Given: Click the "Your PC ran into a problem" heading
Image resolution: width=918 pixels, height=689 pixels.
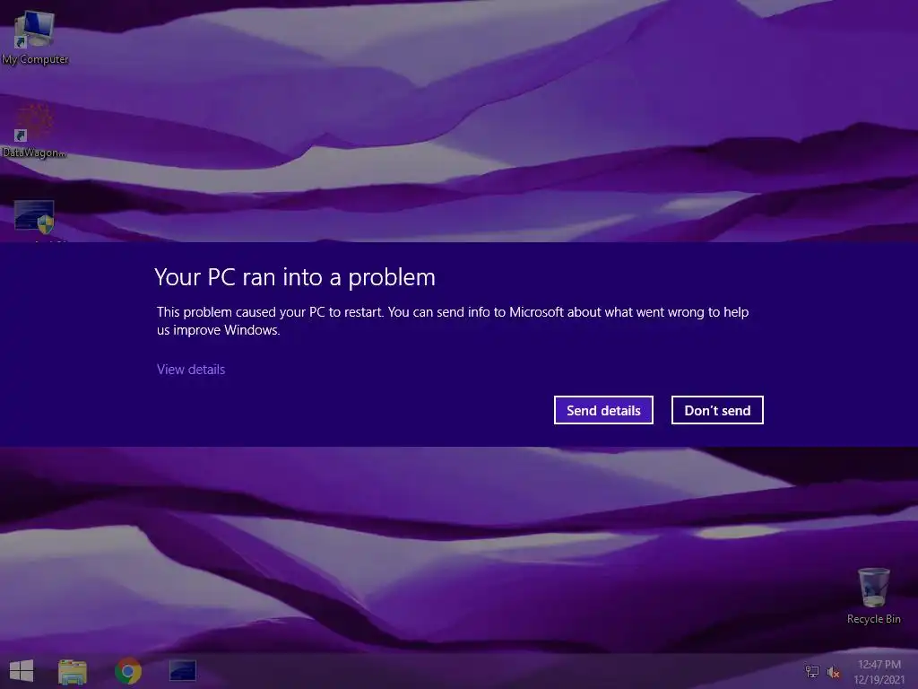Looking at the screenshot, I should (x=295, y=277).
